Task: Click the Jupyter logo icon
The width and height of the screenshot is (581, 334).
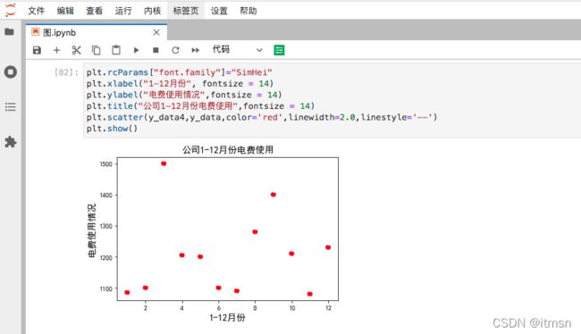Action: coord(11,10)
